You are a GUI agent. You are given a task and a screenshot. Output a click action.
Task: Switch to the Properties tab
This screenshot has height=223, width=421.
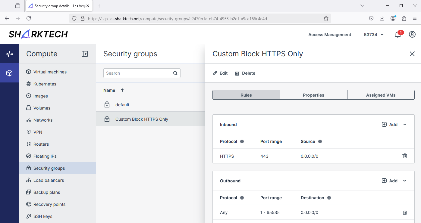(313, 95)
